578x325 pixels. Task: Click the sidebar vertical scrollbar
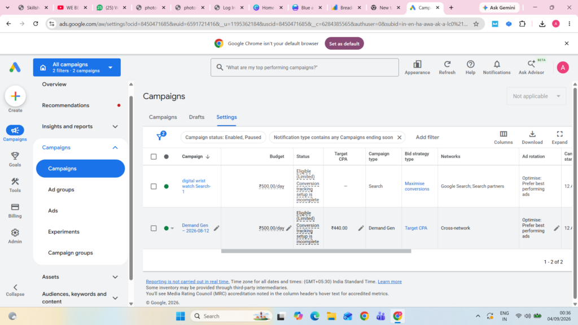click(131, 188)
